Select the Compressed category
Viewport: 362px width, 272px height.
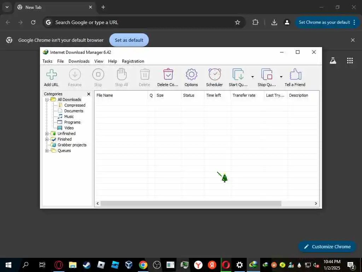pos(75,105)
